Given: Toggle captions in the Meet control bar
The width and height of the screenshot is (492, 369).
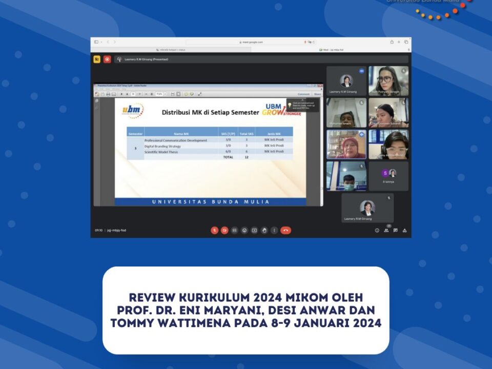Looking at the screenshot, I should (234, 230).
